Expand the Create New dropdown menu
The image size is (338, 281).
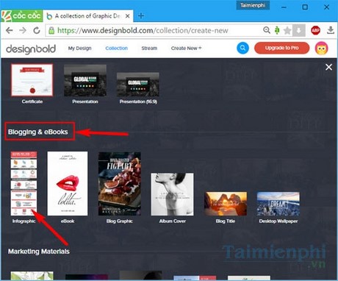(x=186, y=48)
